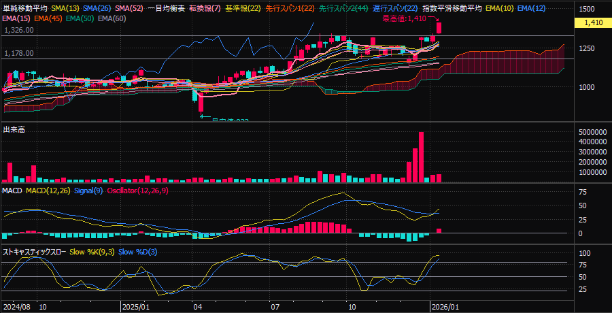
Task: Select the EMA(60) legend label
Action: tap(112, 18)
